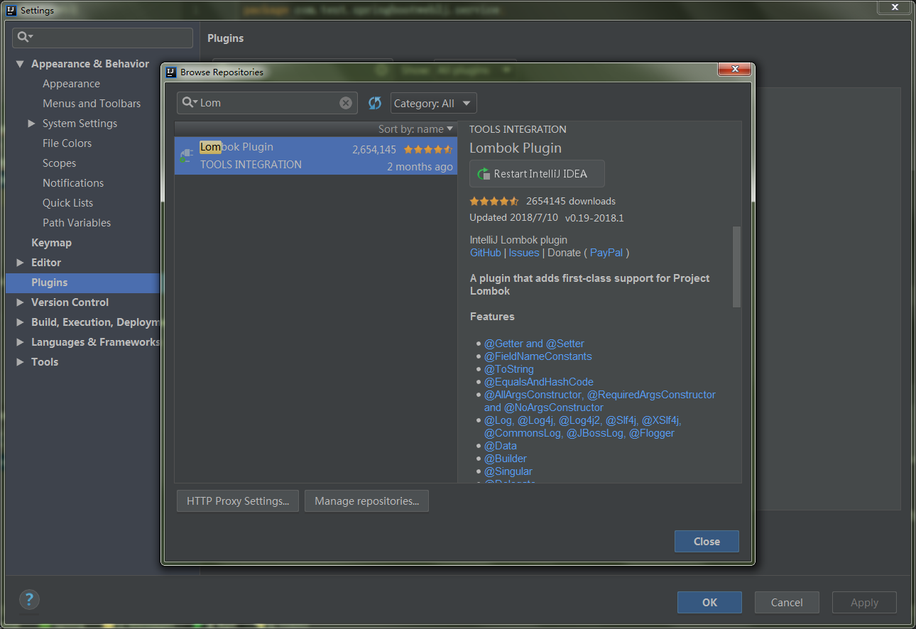Viewport: 916px width, 629px height.
Task: Close the Browse Repositories dialog
Action: click(x=707, y=541)
